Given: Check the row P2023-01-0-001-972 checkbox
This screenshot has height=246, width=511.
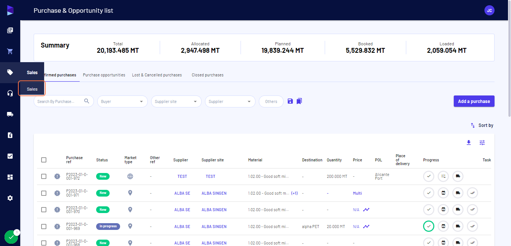Looking at the screenshot, I should pyautogui.click(x=44, y=176).
